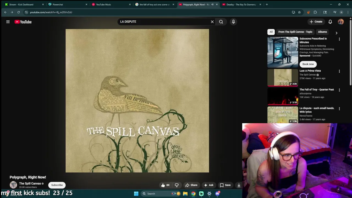Open options for such small hands video
352x198 pixels.
click(x=339, y=109)
